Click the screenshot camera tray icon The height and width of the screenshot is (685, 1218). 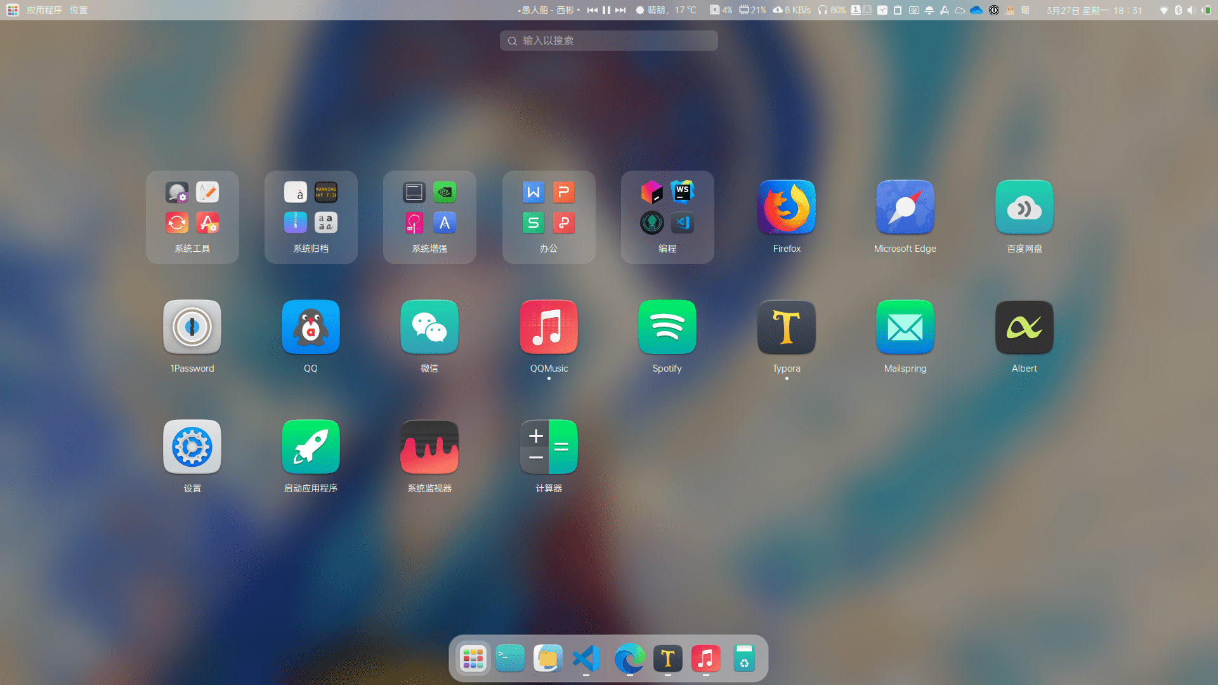click(914, 10)
